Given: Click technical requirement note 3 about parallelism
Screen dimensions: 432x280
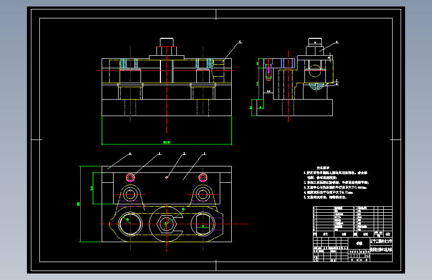Looking at the screenshot, I should (335, 187).
